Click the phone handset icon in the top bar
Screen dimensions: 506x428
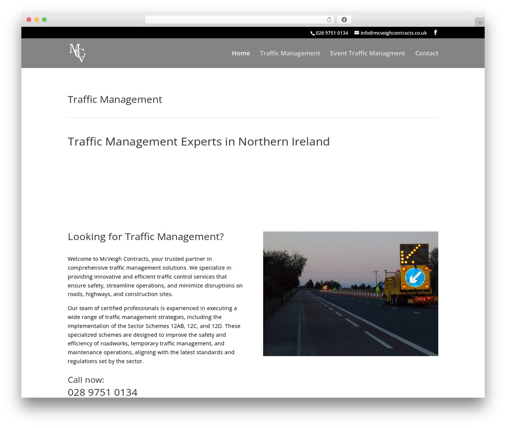pos(313,33)
